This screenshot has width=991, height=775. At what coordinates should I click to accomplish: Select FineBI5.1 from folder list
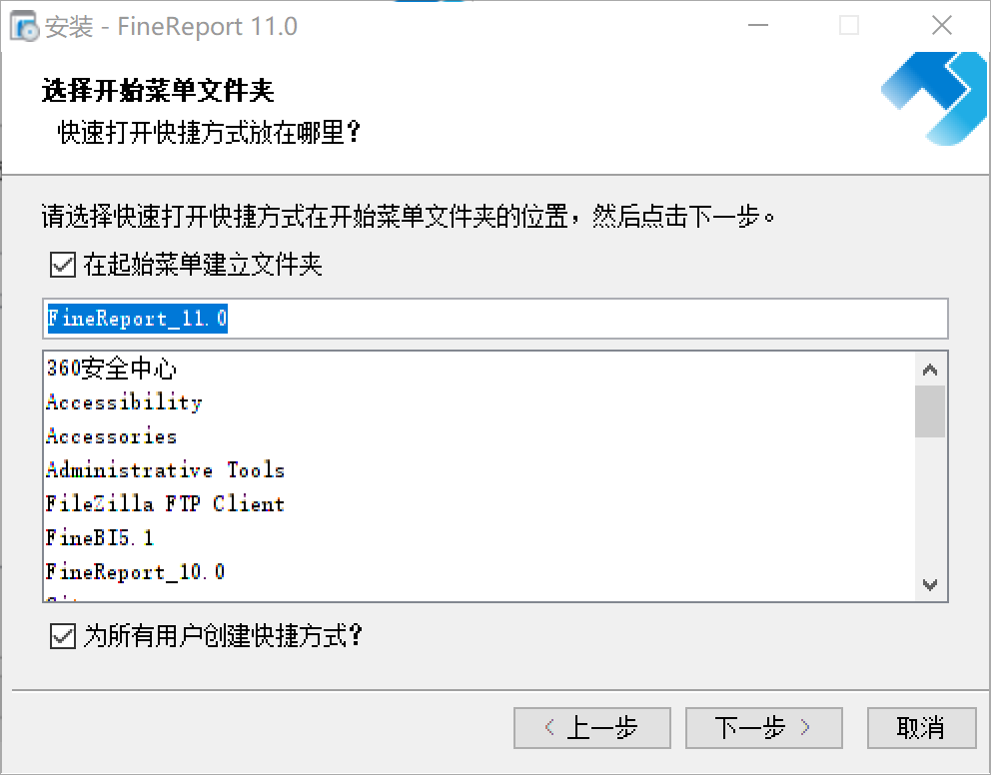(x=100, y=538)
